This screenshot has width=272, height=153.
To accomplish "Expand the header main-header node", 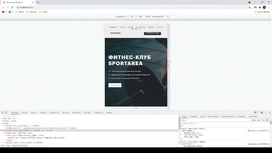I will pyautogui.click(x=5, y=130).
